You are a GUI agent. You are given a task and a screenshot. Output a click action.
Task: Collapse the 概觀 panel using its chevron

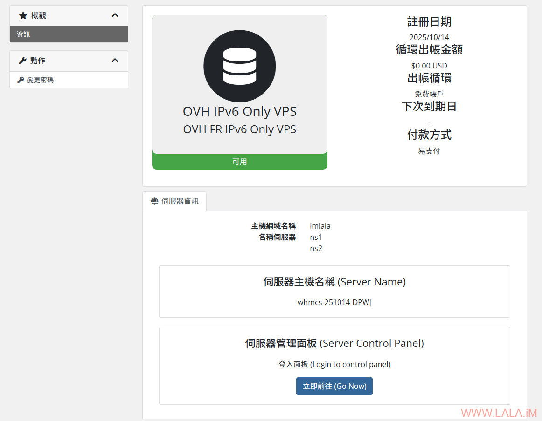coord(115,15)
